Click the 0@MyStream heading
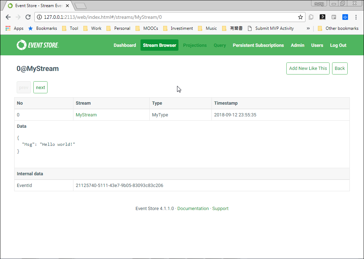The height and width of the screenshot is (259, 364). point(38,69)
